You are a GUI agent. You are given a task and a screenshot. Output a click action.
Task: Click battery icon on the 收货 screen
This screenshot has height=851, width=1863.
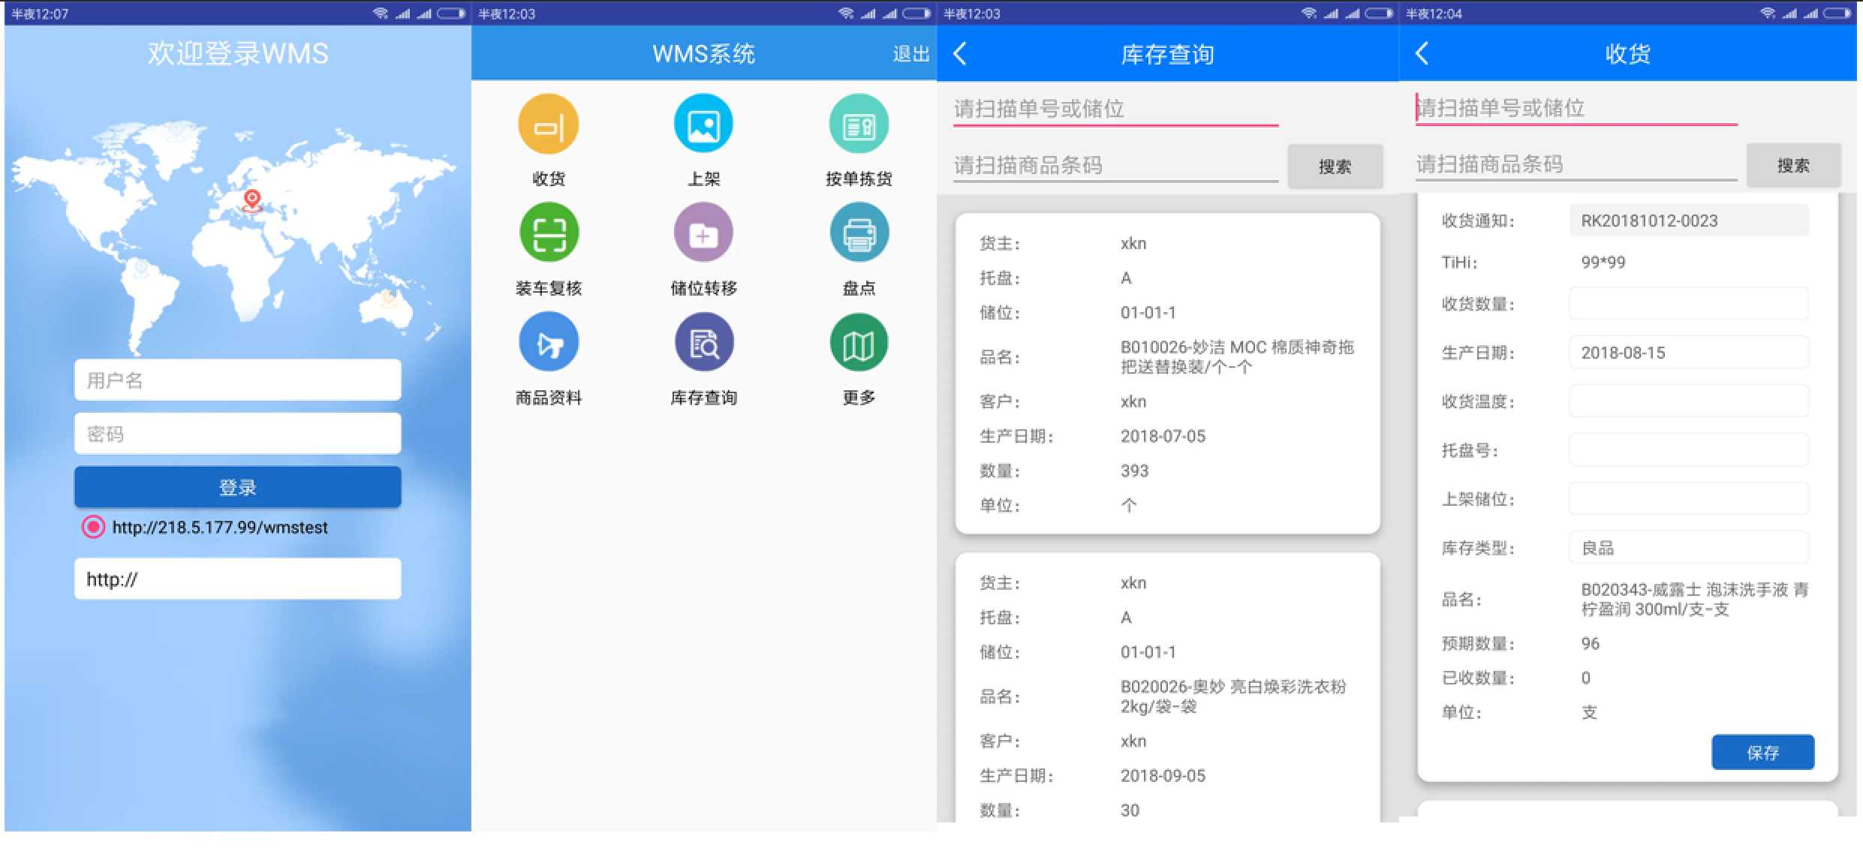(1837, 13)
